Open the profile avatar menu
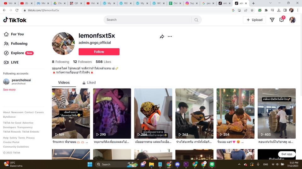302x169 pixels. tap(292, 20)
